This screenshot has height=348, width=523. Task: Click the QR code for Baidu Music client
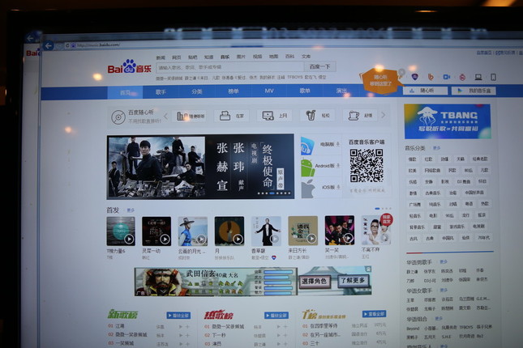point(367,166)
